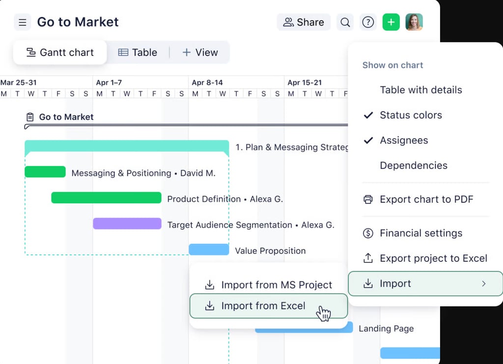Click the printer icon next to Export chart
503x364 pixels.
[368, 199]
